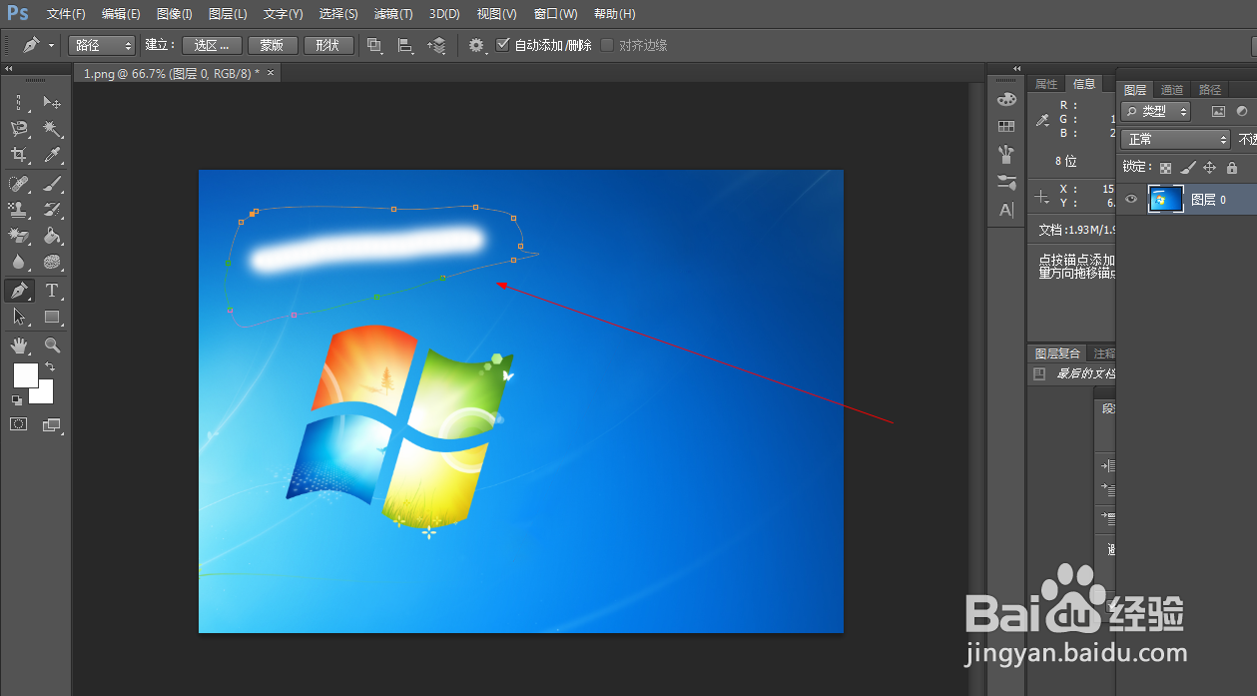Image resolution: width=1257 pixels, height=696 pixels.
Task: Click the 选区... button
Action: tap(213, 45)
